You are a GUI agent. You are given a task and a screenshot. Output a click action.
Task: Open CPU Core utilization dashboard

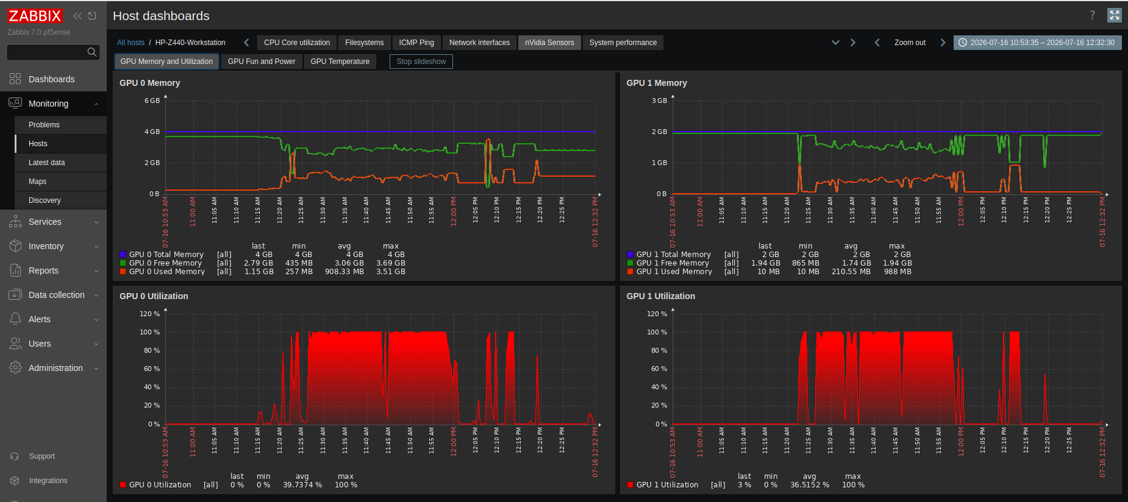tap(297, 43)
